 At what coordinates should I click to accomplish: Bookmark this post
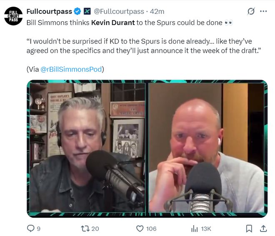pos(249,228)
